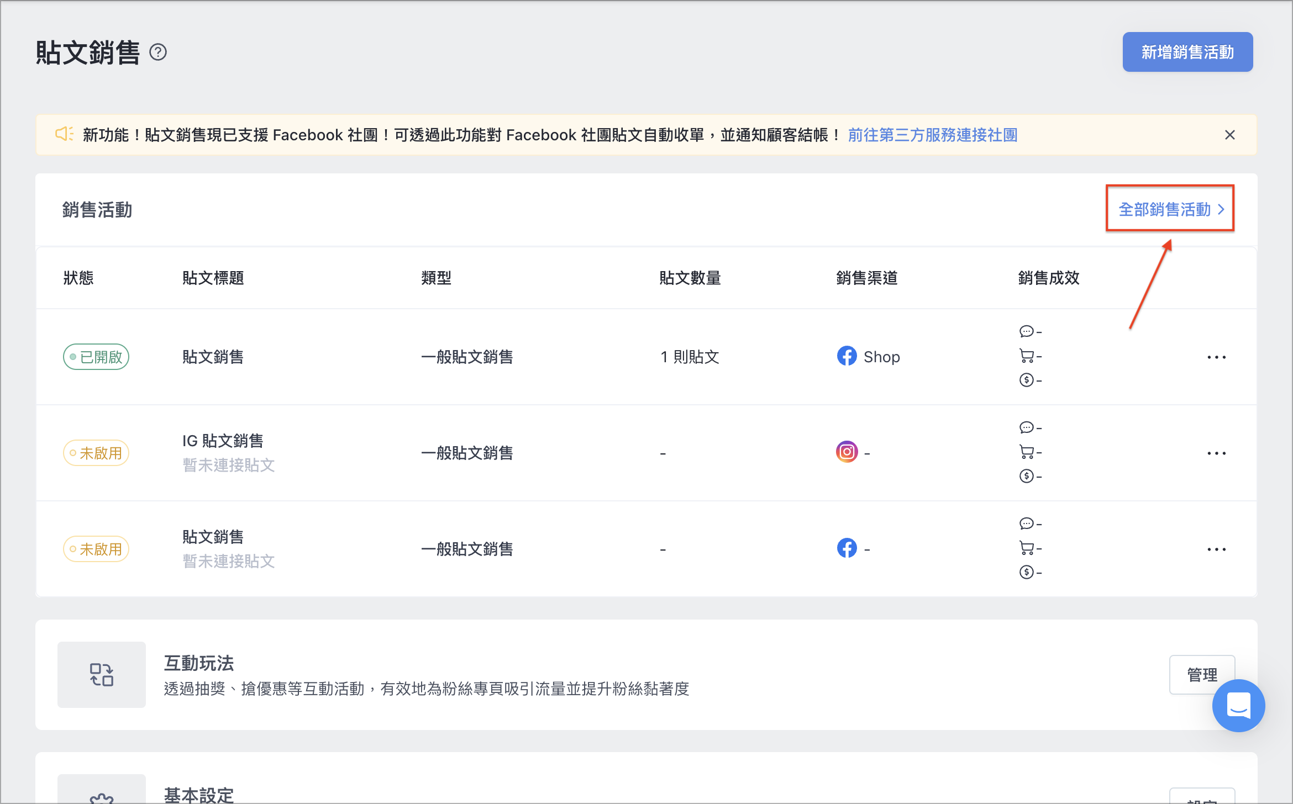
Task: Click the Shop channel name
Action: (x=881, y=357)
